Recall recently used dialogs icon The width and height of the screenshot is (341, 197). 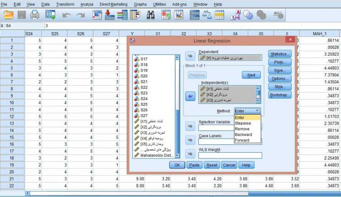pos(50,15)
